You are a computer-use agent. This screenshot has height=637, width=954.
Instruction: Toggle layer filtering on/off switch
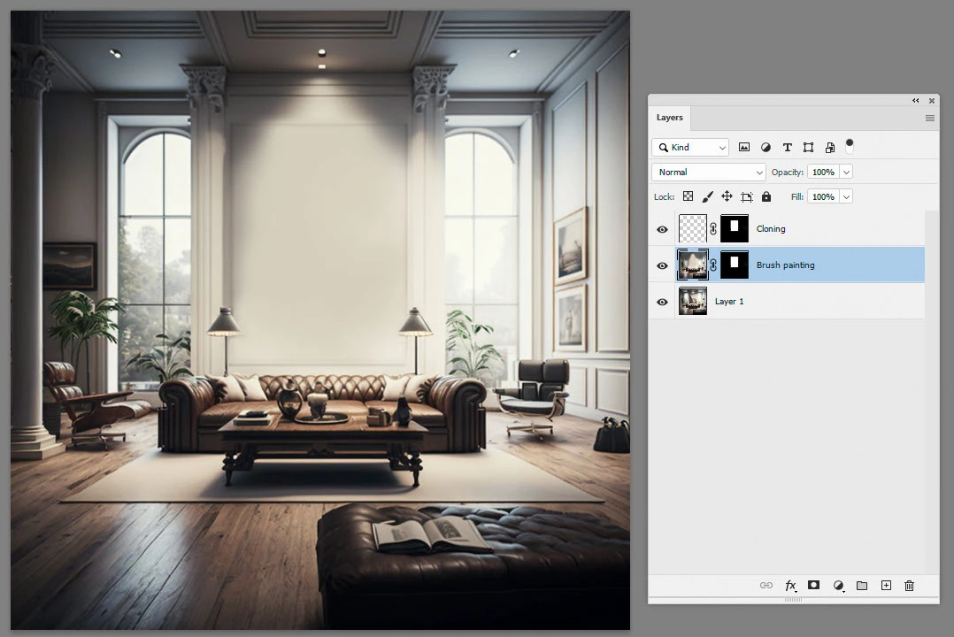pos(850,146)
